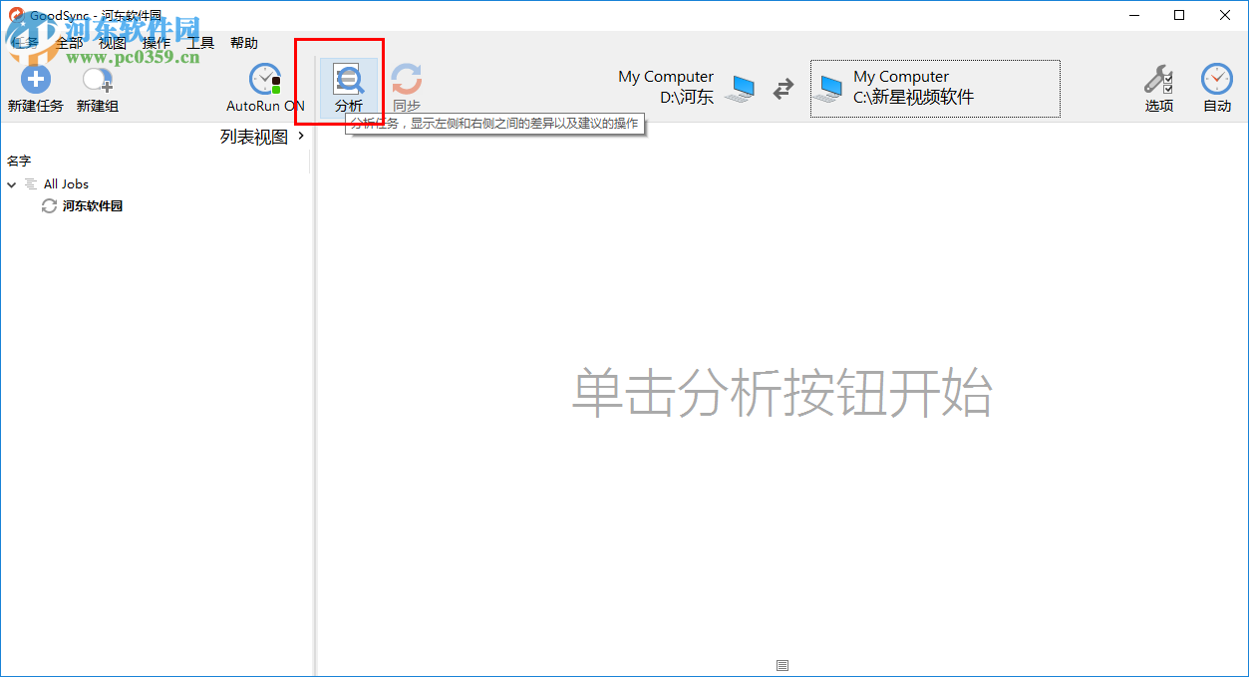Open the 帮助 menu
This screenshot has height=677, width=1249.
(245, 43)
